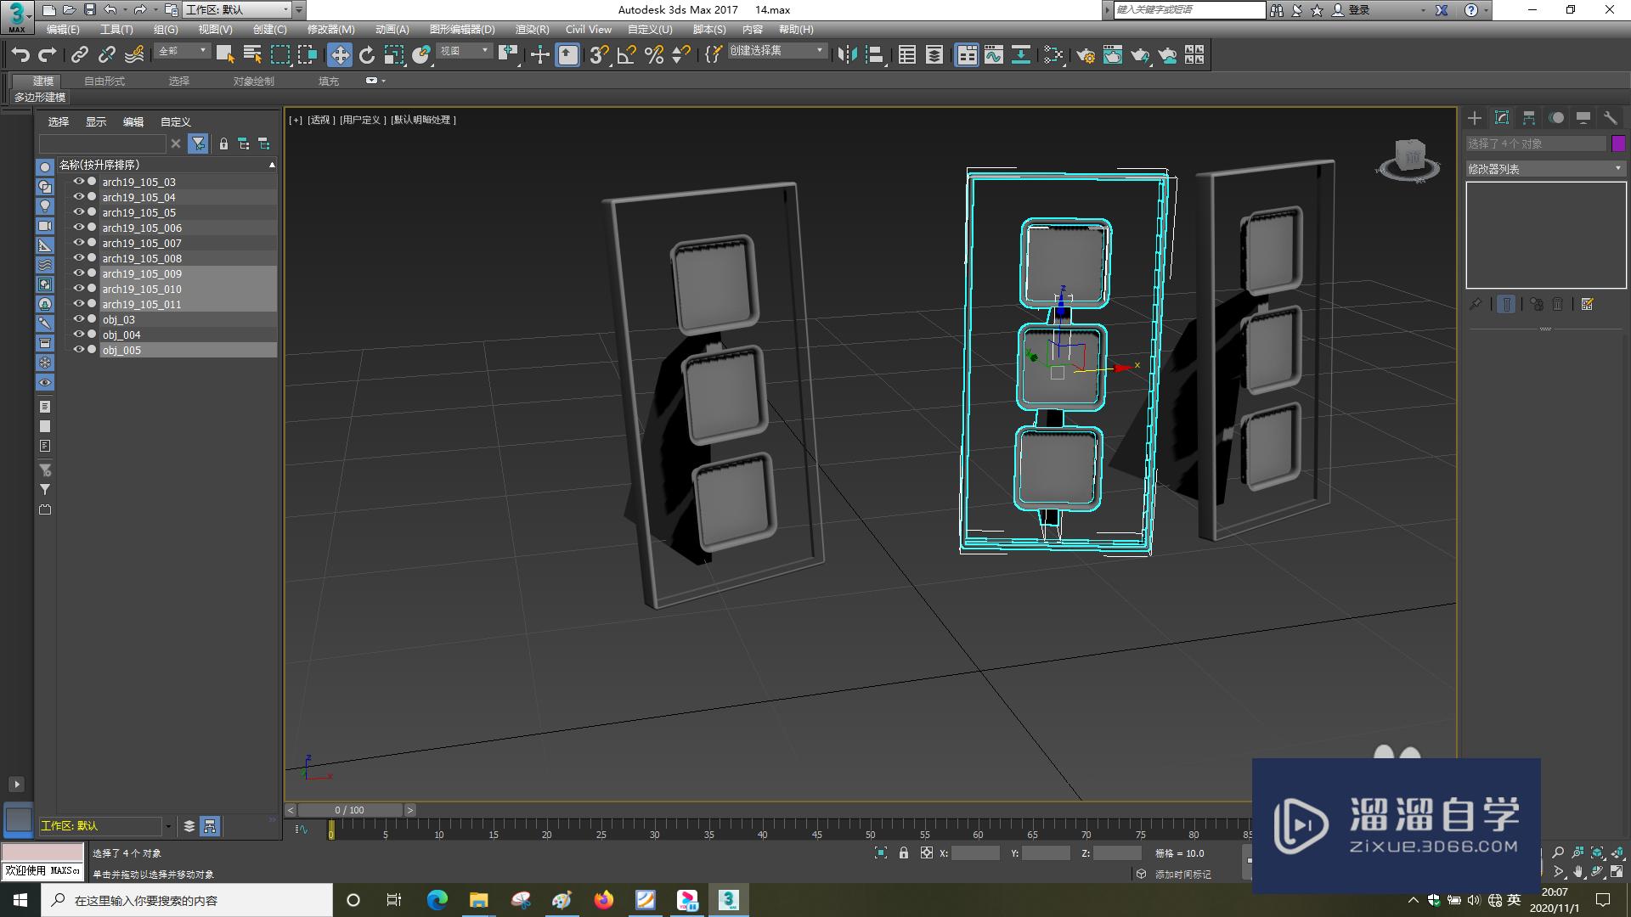Toggle visibility of arch19_105_011 layer

tap(78, 303)
